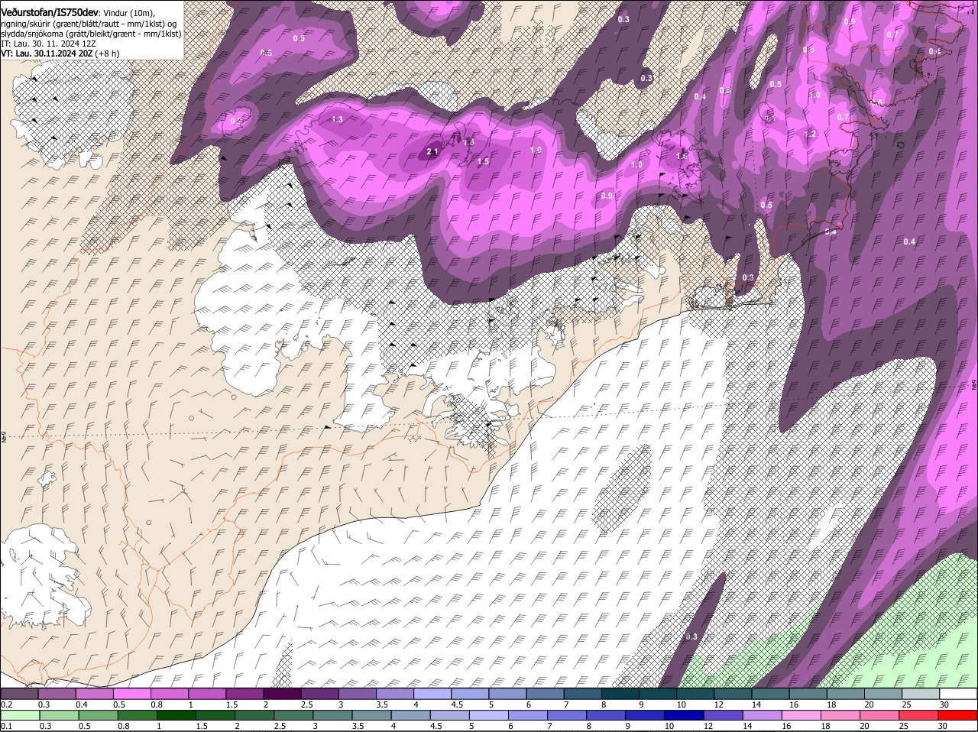This screenshot has height=732, width=978.
Task: Pick the 14 violet swatch in lower rain scale
Action: click(x=763, y=715)
